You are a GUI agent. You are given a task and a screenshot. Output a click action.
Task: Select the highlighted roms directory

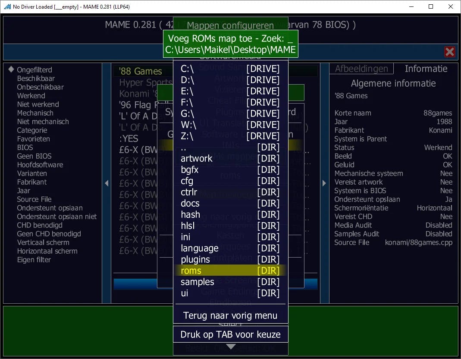click(x=230, y=271)
